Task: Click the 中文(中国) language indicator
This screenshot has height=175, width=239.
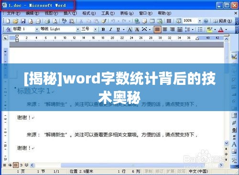Action: click(x=198, y=171)
